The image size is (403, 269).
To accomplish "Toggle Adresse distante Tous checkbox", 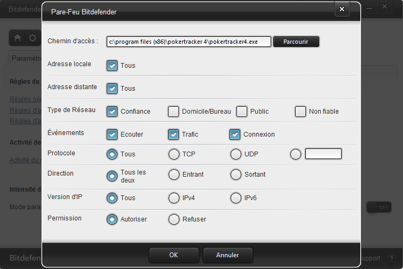I will click(x=112, y=89).
